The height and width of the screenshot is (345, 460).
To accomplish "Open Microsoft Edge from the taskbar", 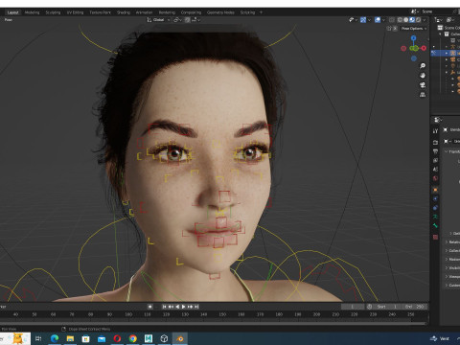I will click(55, 338).
